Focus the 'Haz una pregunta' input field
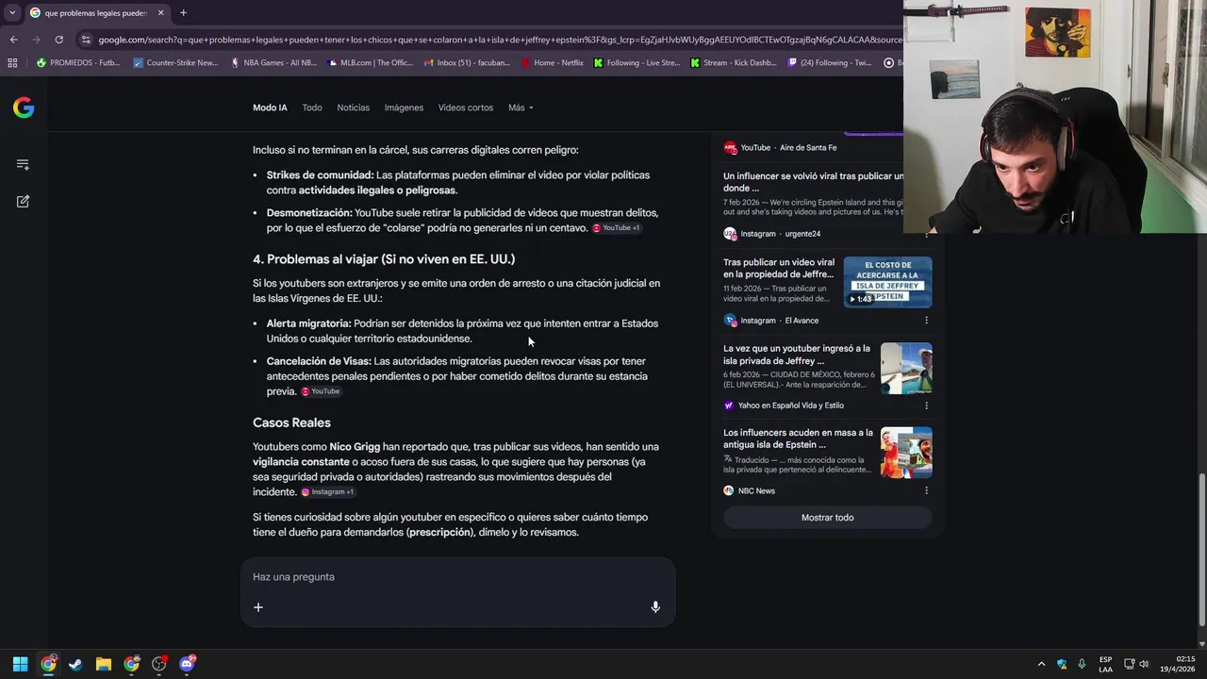 457,576
